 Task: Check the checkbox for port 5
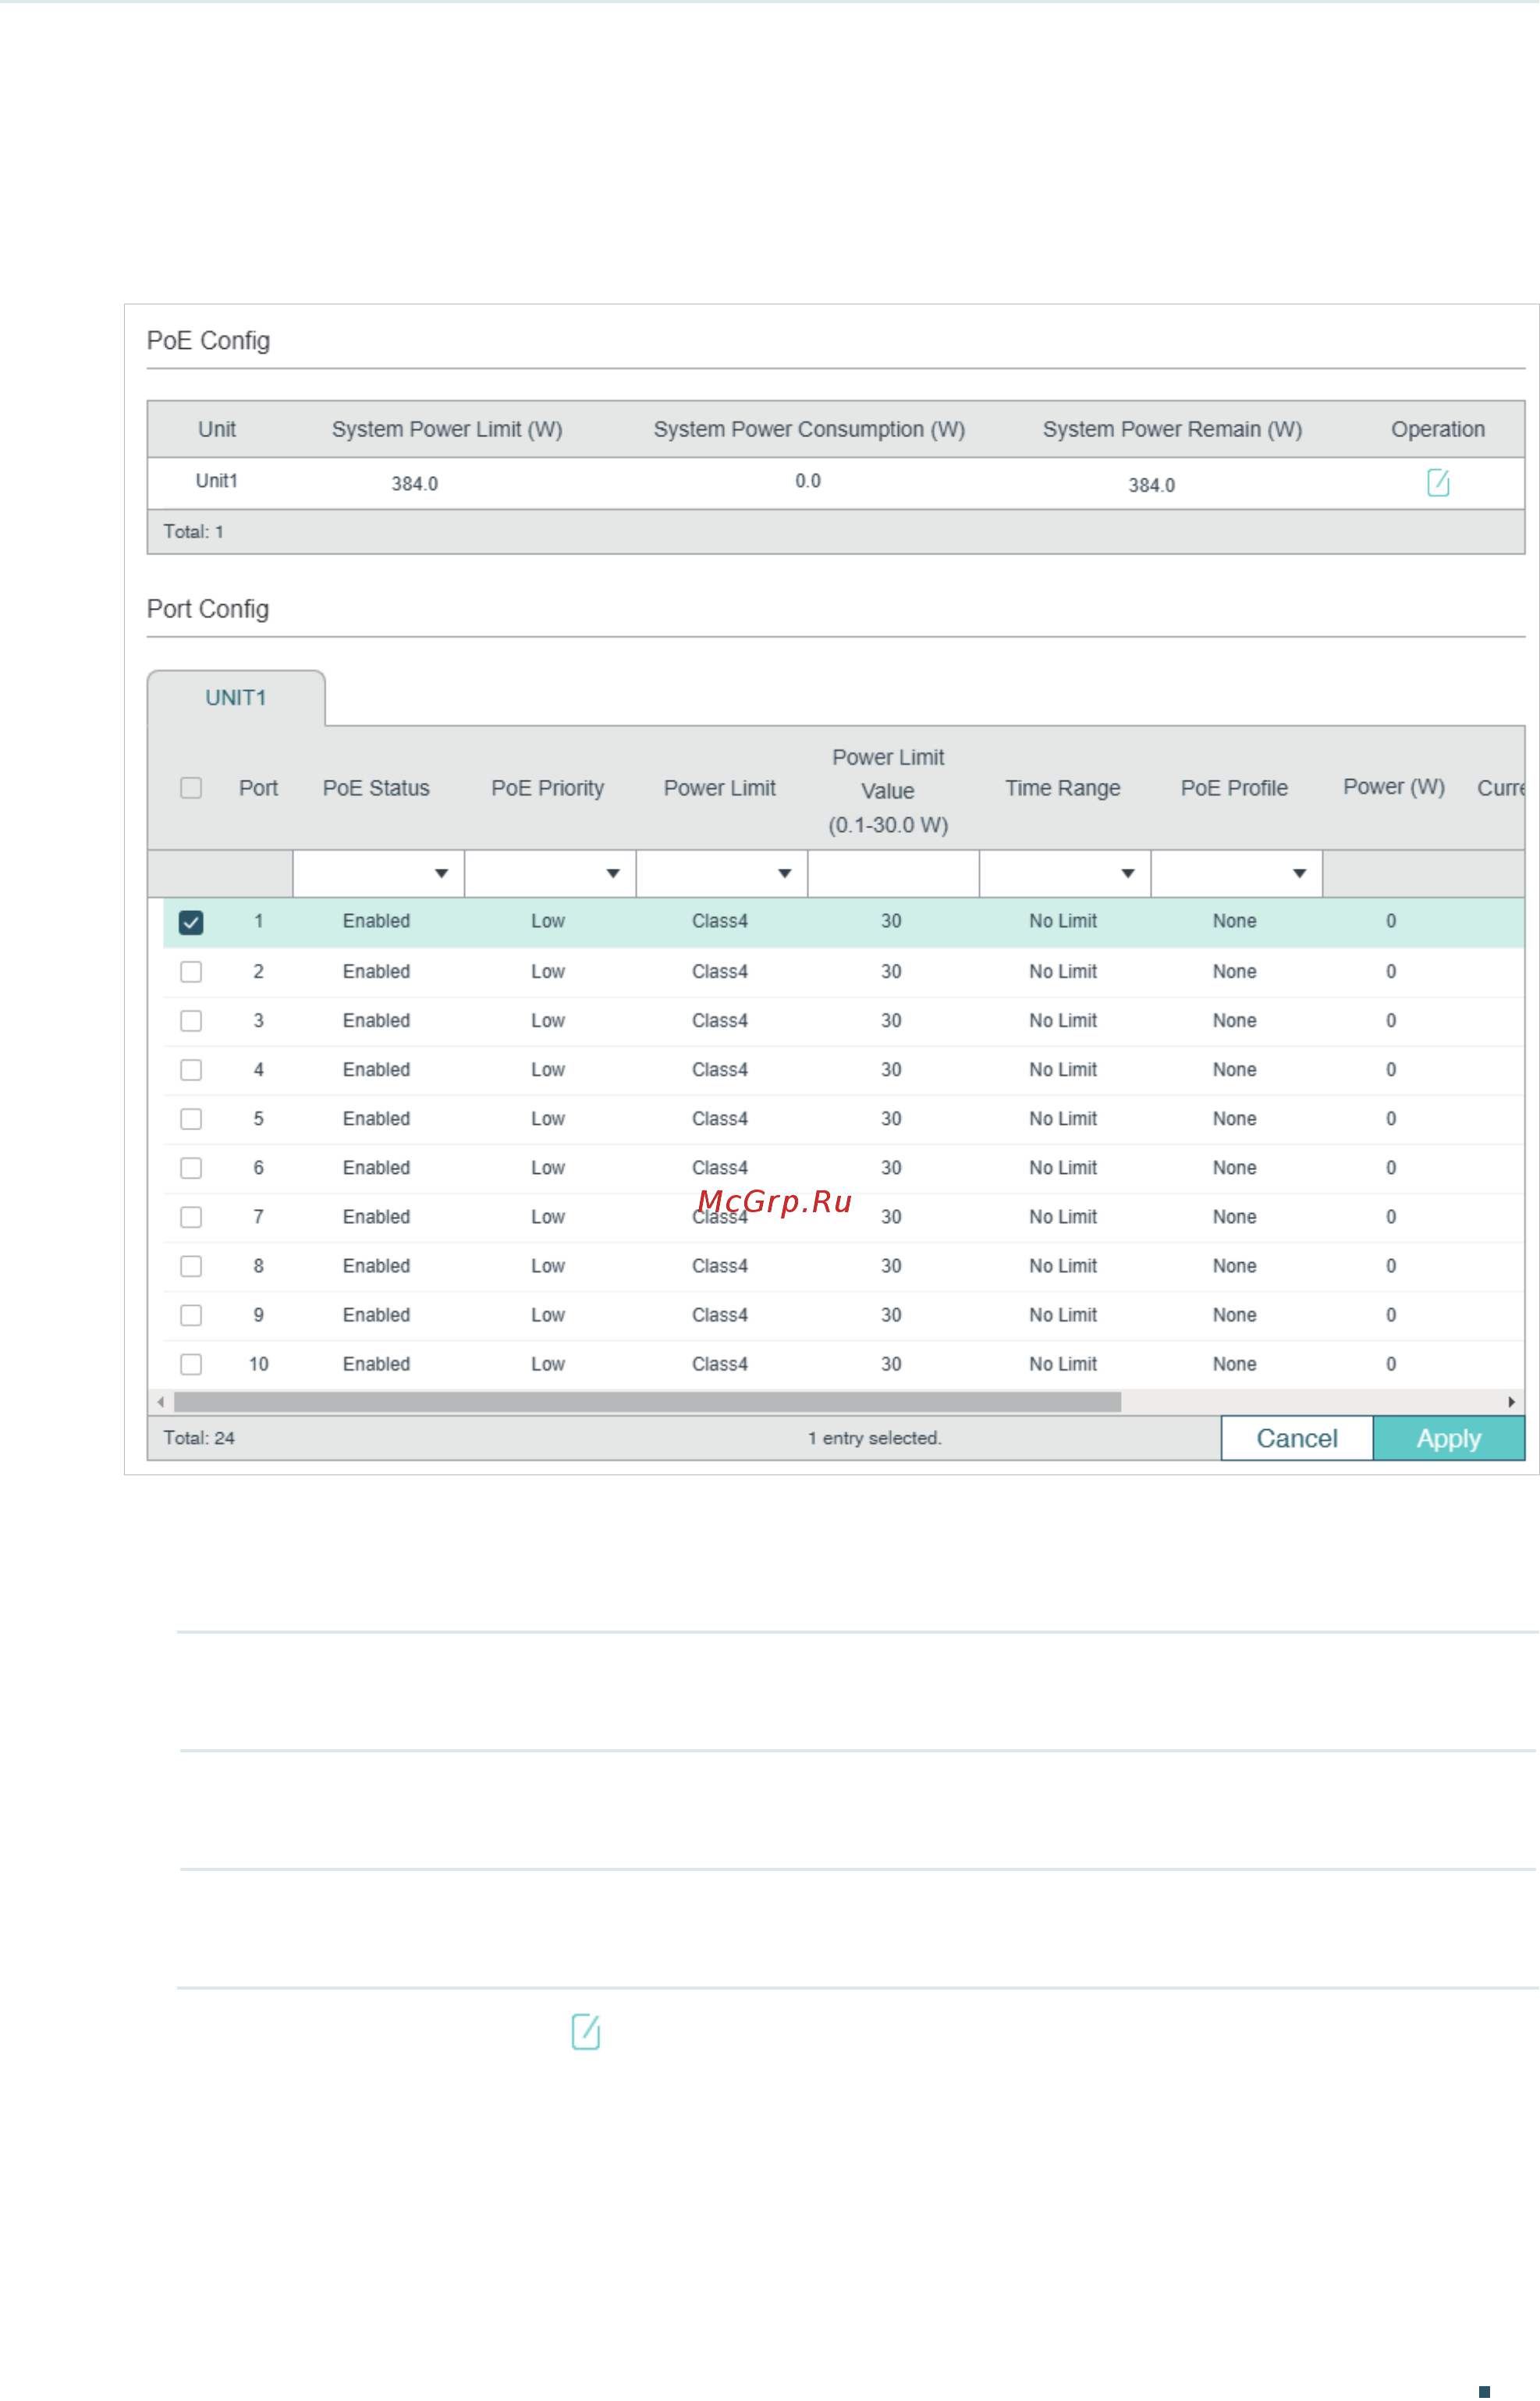point(191,1119)
